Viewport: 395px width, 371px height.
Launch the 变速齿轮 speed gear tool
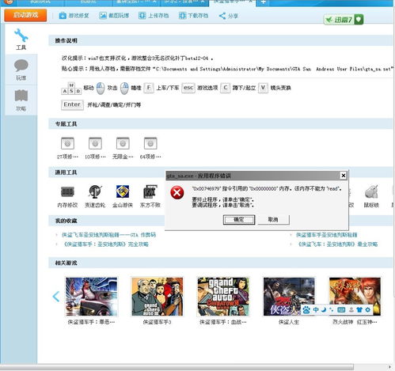click(x=95, y=196)
